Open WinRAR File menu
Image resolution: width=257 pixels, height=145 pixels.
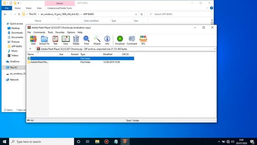(29, 32)
